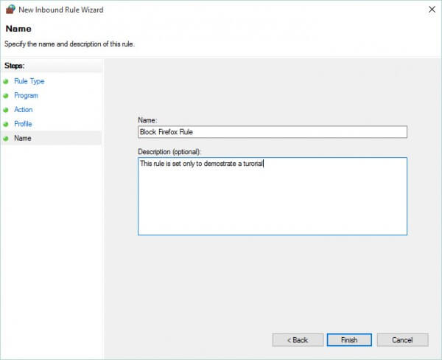
Task: Go back with the Back button
Action: point(298,340)
